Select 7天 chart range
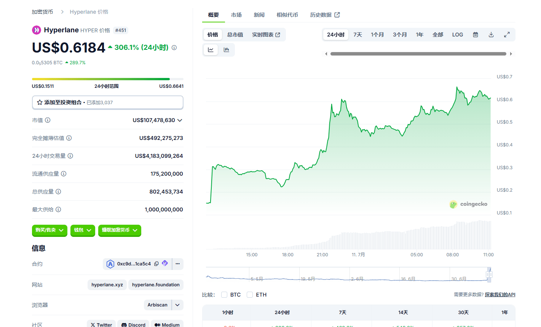 pyautogui.click(x=358, y=35)
